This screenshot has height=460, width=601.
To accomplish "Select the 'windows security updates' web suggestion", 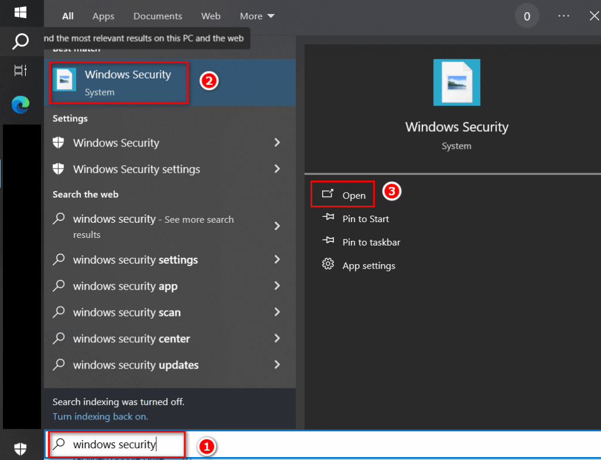I will pos(170,364).
